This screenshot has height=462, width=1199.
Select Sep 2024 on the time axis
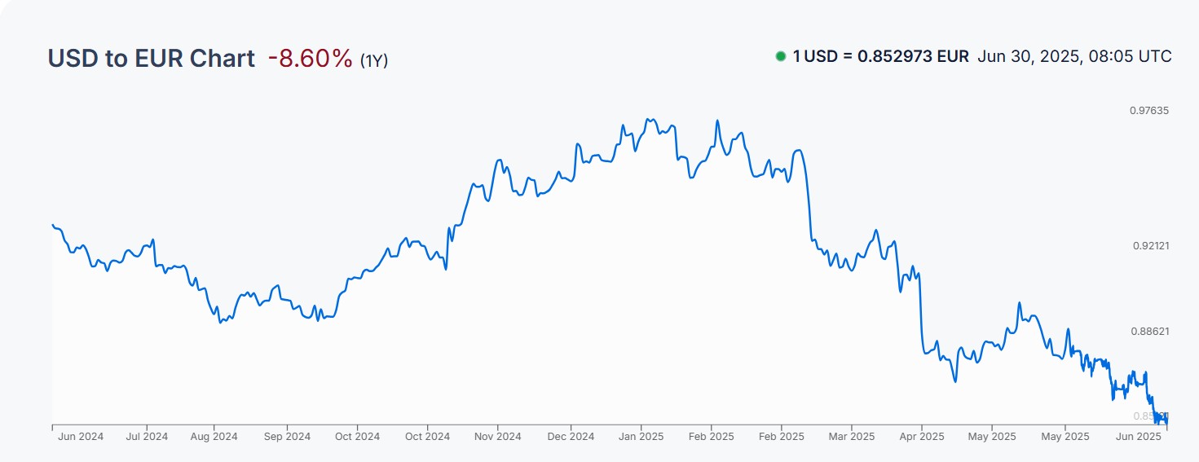tap(287, 437)
